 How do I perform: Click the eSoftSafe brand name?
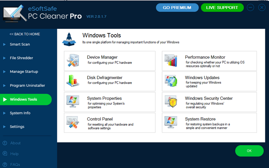click(42, 8)
